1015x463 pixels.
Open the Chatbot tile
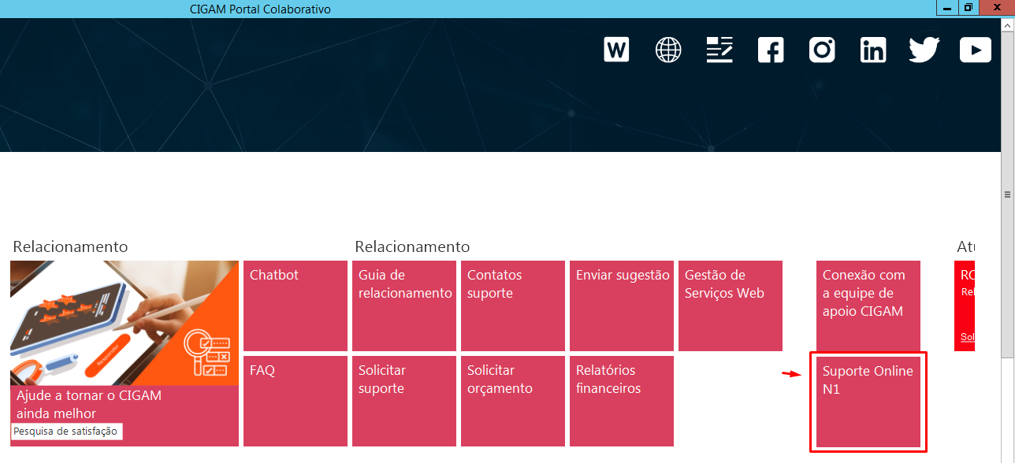tap(296, 306)
